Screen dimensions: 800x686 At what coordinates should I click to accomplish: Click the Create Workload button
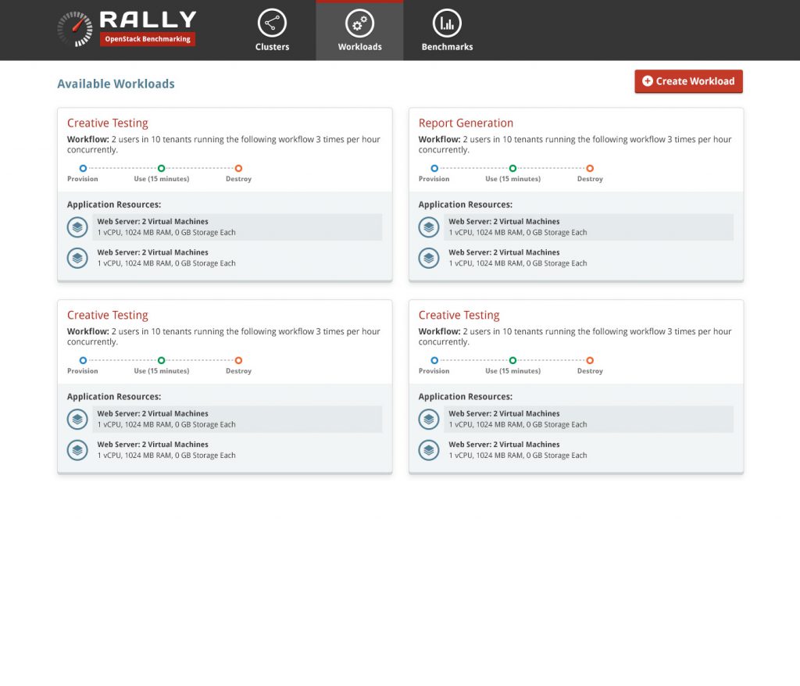[x=688, y=81]
